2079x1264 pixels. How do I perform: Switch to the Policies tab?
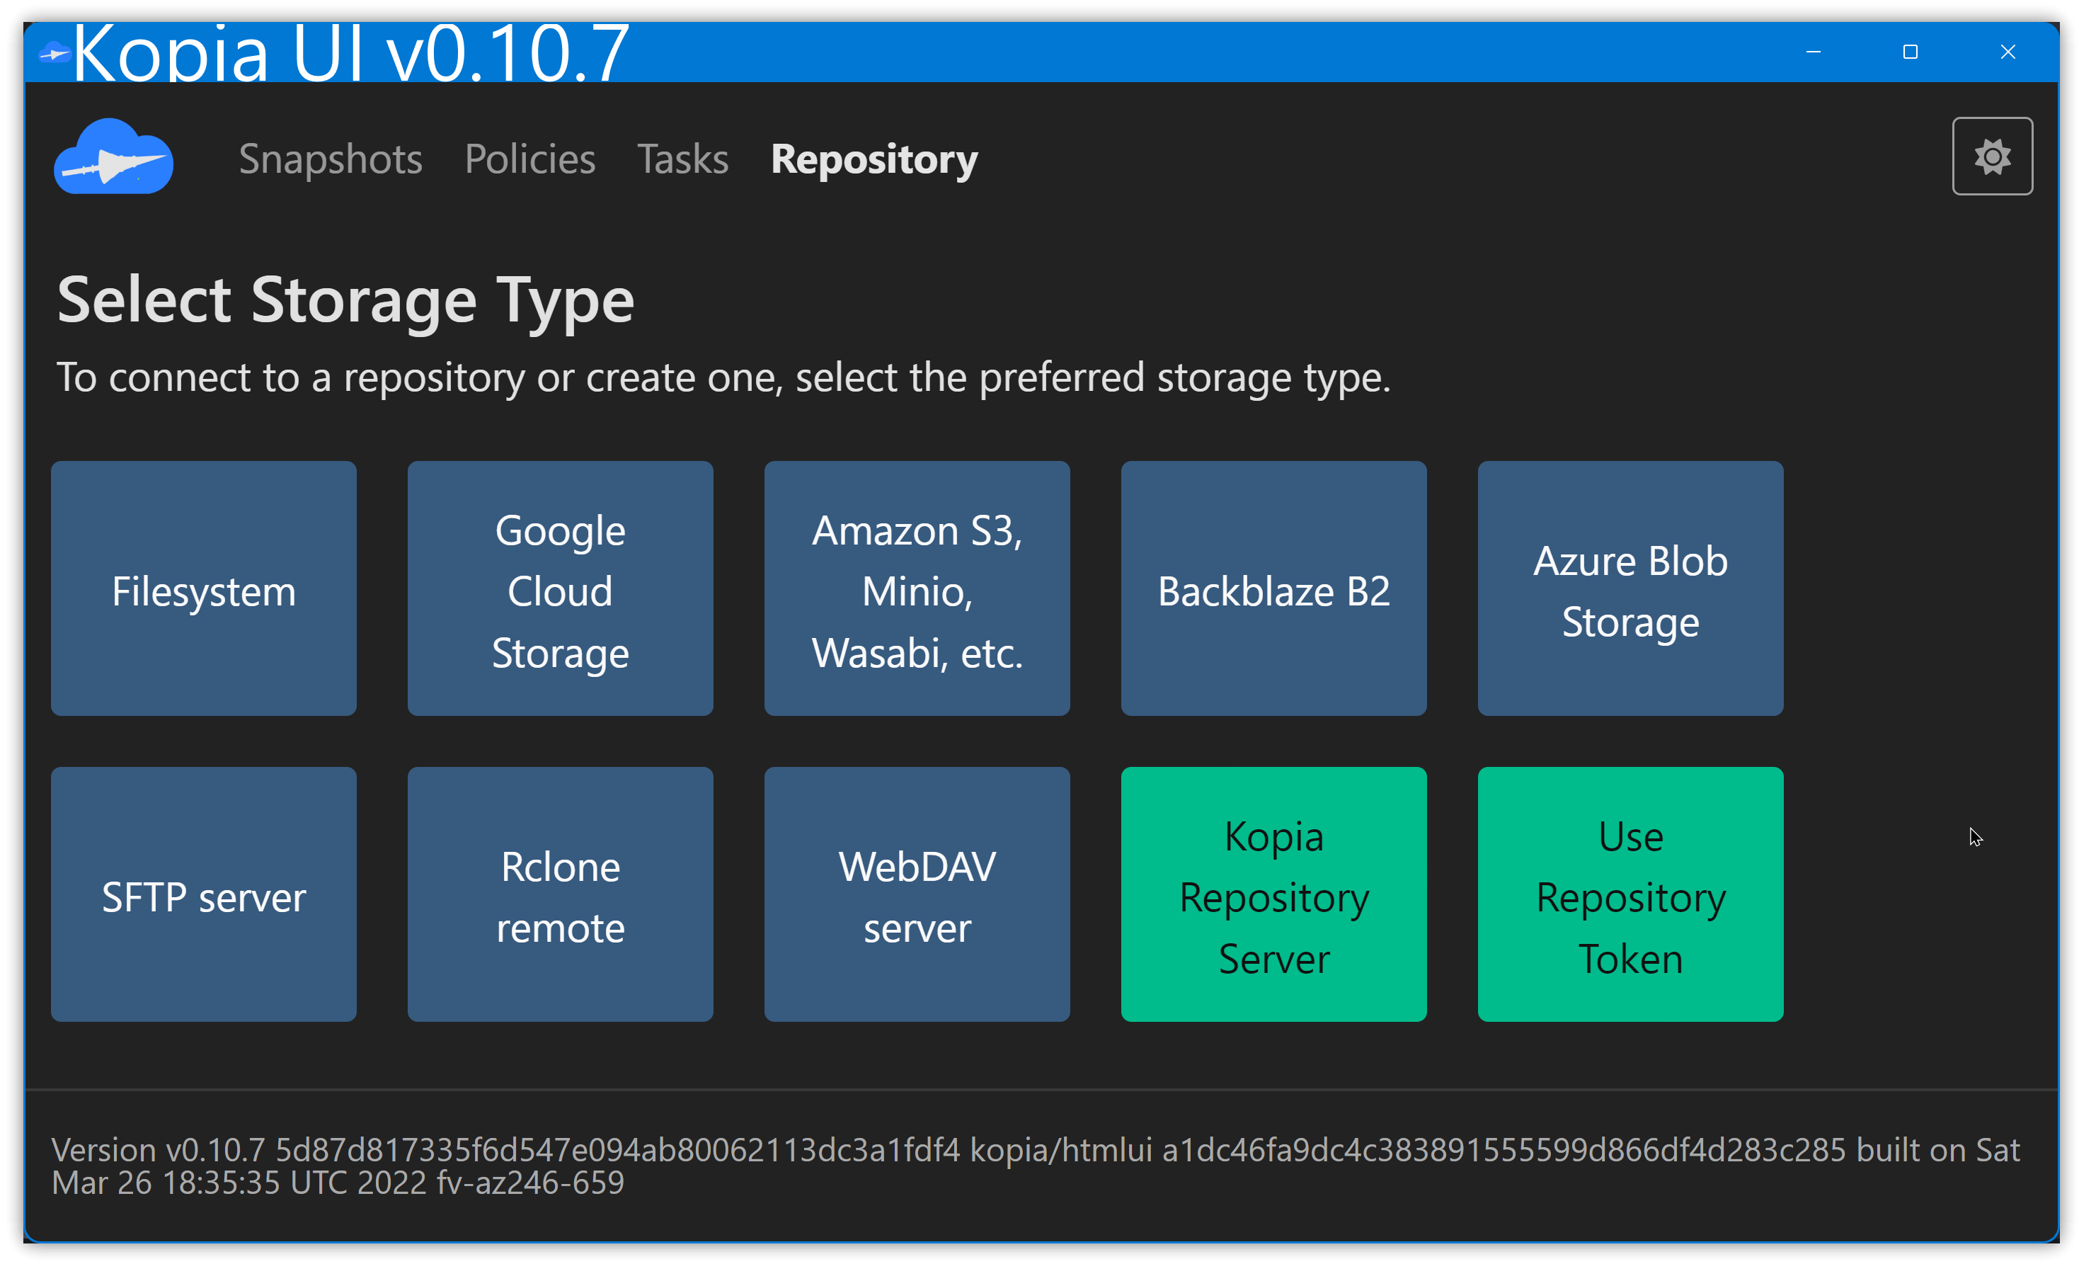click(530, 159)
